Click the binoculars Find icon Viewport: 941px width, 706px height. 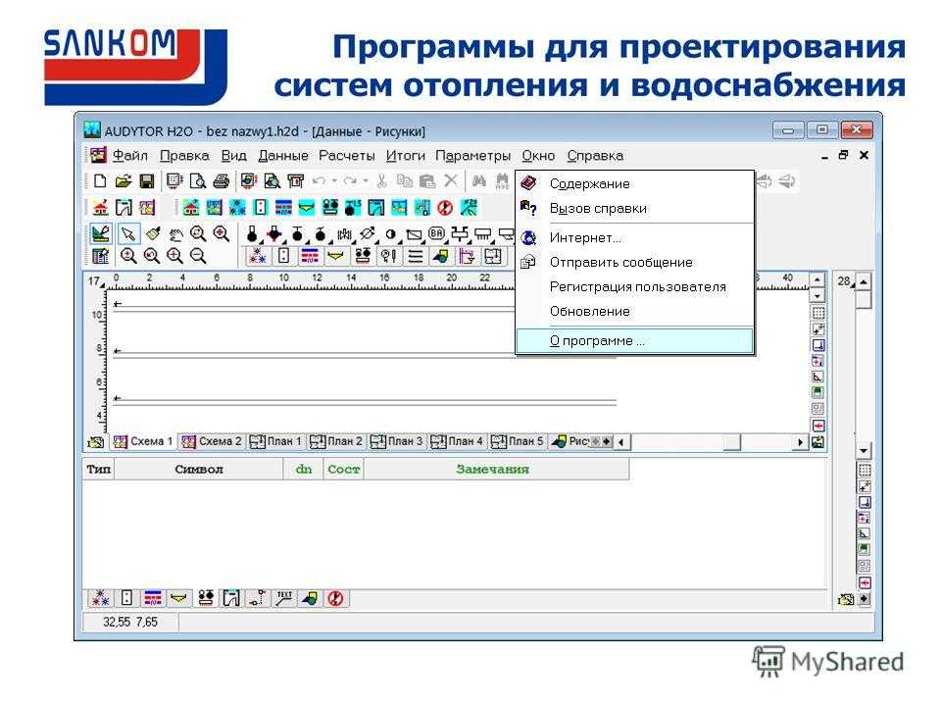(x=479, y=180)
